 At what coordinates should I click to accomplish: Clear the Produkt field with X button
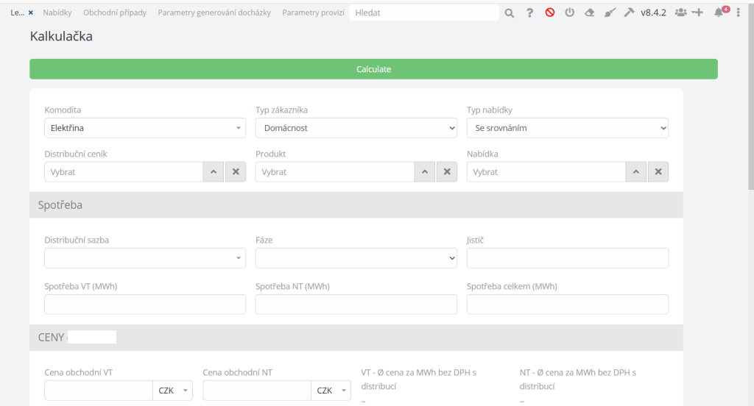click(446, 172)
